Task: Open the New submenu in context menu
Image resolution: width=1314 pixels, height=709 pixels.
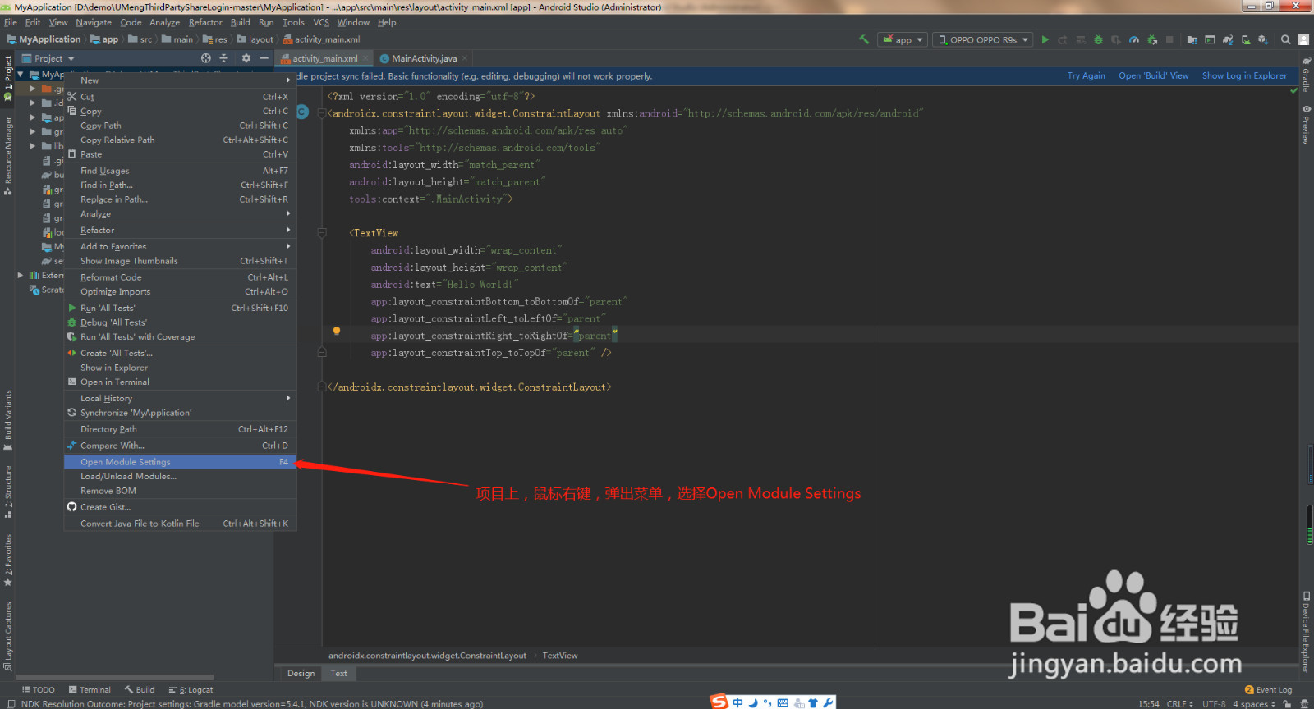Action: pos(180,80)
